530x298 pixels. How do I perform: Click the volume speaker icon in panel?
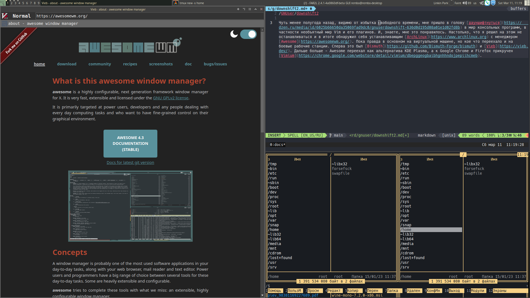tap(465, 3)
